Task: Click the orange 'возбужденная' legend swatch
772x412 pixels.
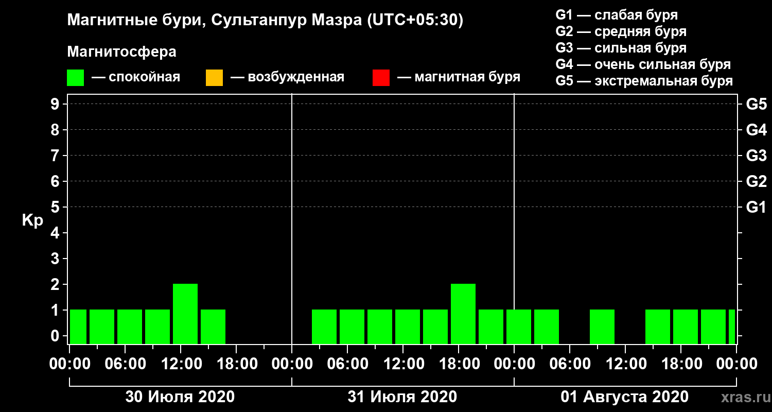Action: click(x=214, y=78)
